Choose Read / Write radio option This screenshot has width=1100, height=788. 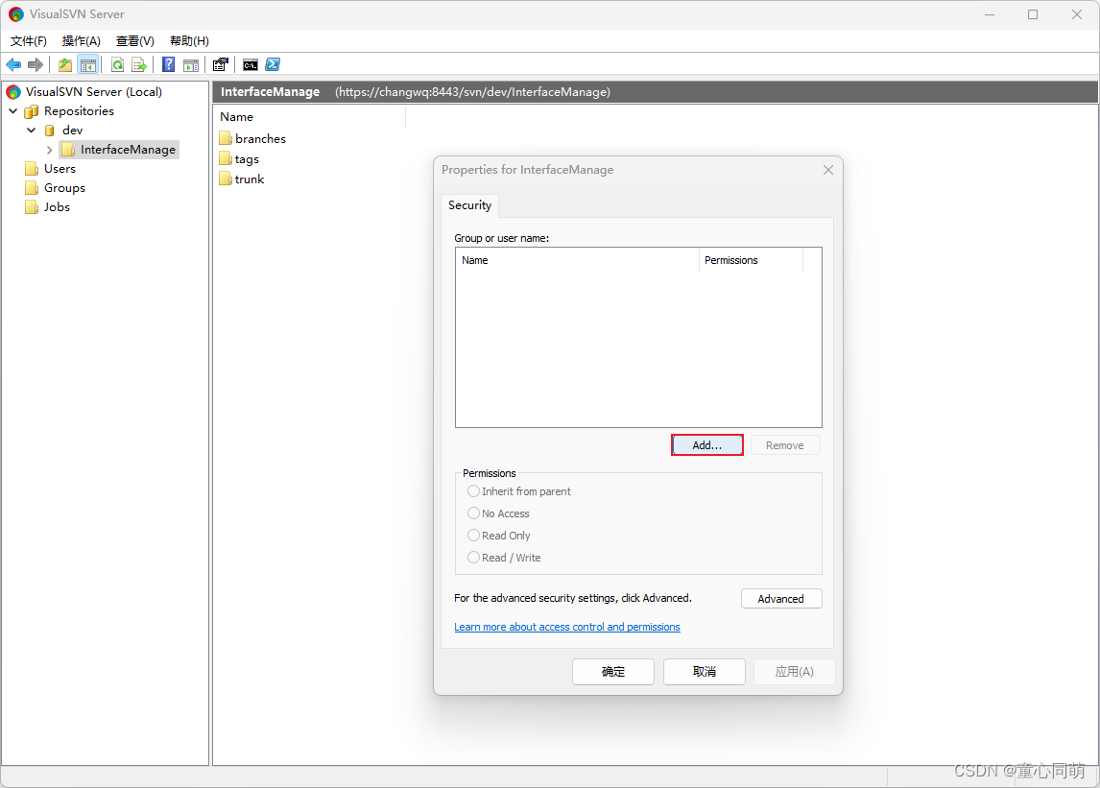click(504, 558)
